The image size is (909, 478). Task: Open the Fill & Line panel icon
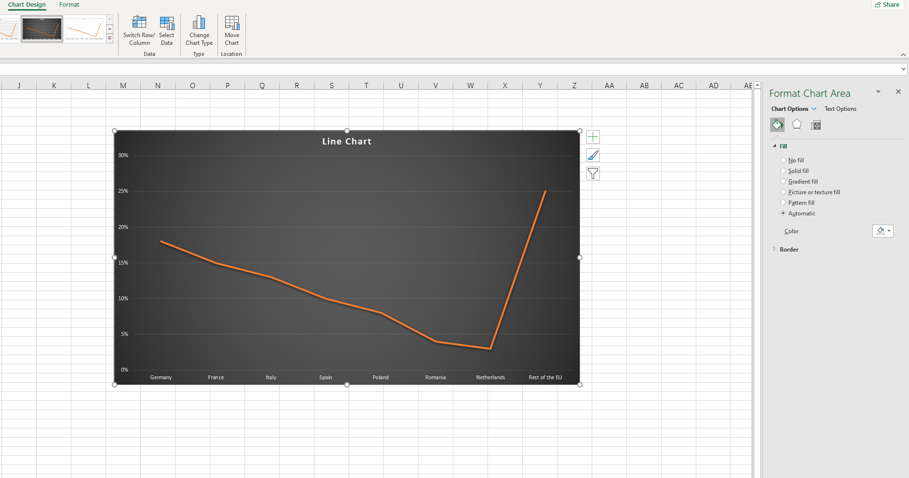click(777, 124)
